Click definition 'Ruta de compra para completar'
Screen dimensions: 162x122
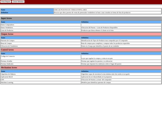(106, 43)
